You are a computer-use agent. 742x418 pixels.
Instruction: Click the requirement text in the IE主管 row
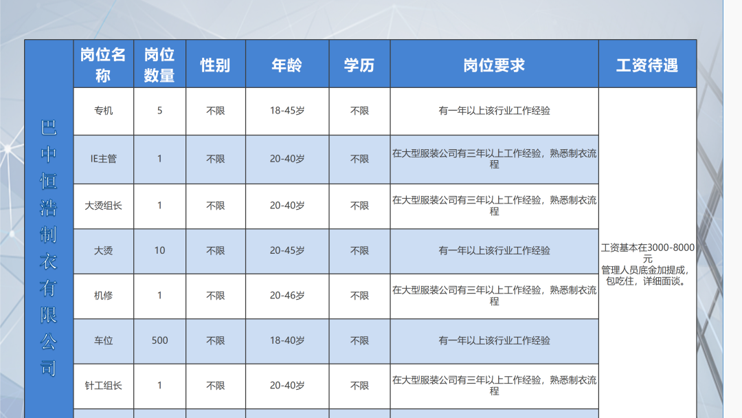click(494, 159)
